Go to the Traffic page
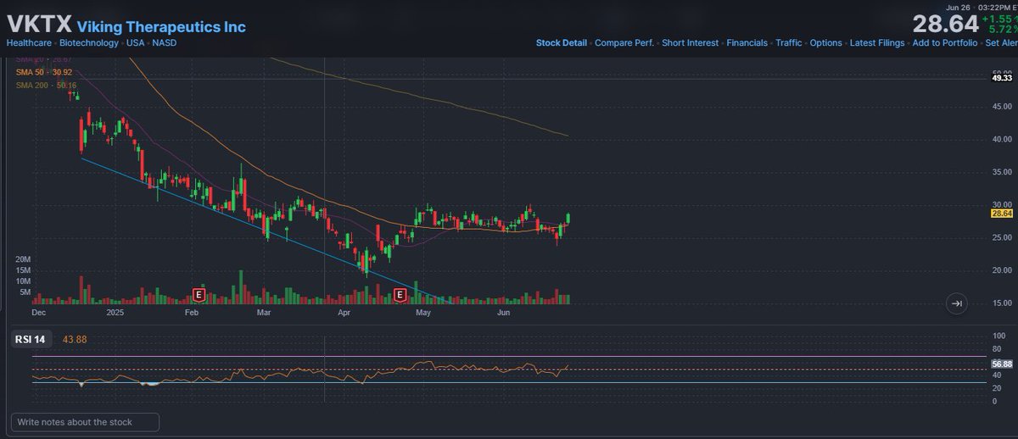1018x439 pixels. tap(789, 43)
